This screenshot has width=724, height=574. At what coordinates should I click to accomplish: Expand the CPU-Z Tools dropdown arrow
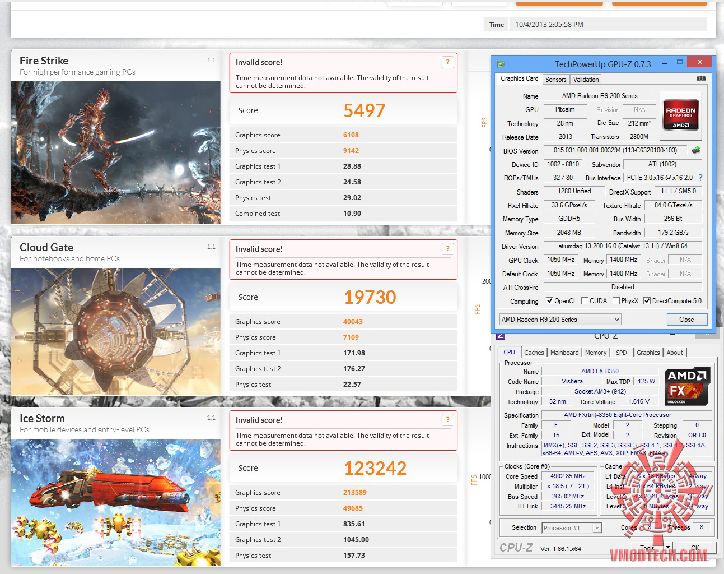click(667, 547)
